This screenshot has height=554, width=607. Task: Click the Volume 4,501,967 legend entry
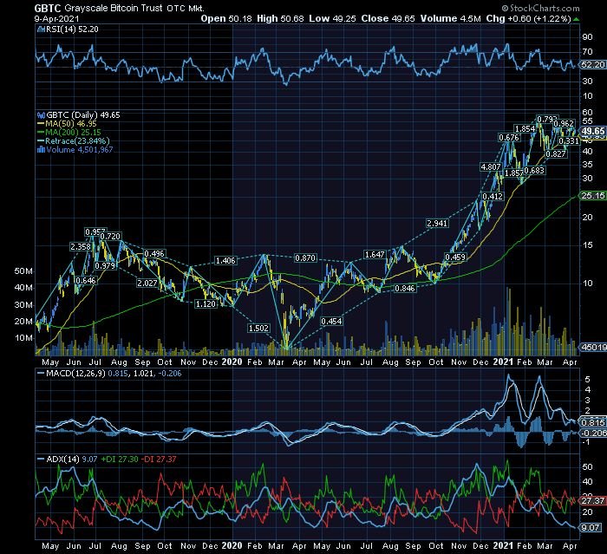[80, 150]
